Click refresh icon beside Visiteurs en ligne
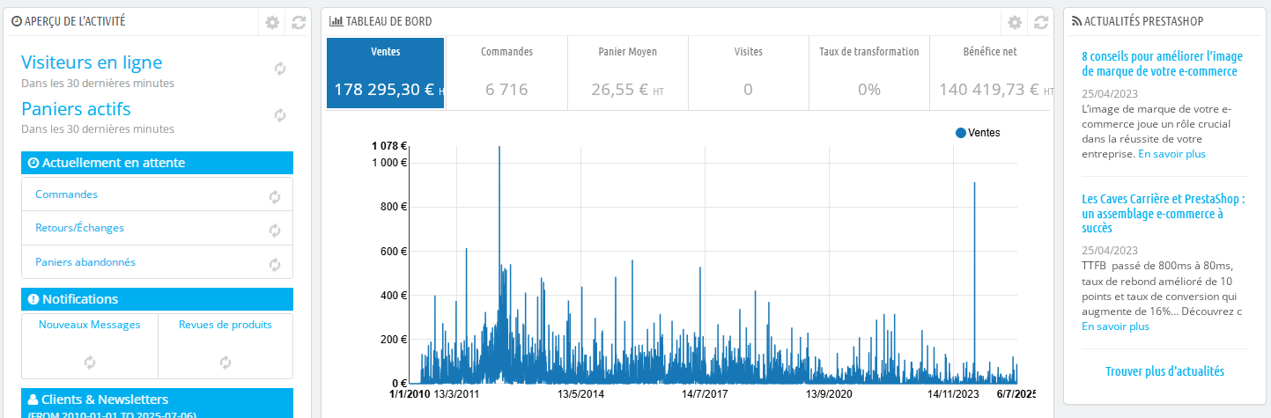 pos(280,69)
